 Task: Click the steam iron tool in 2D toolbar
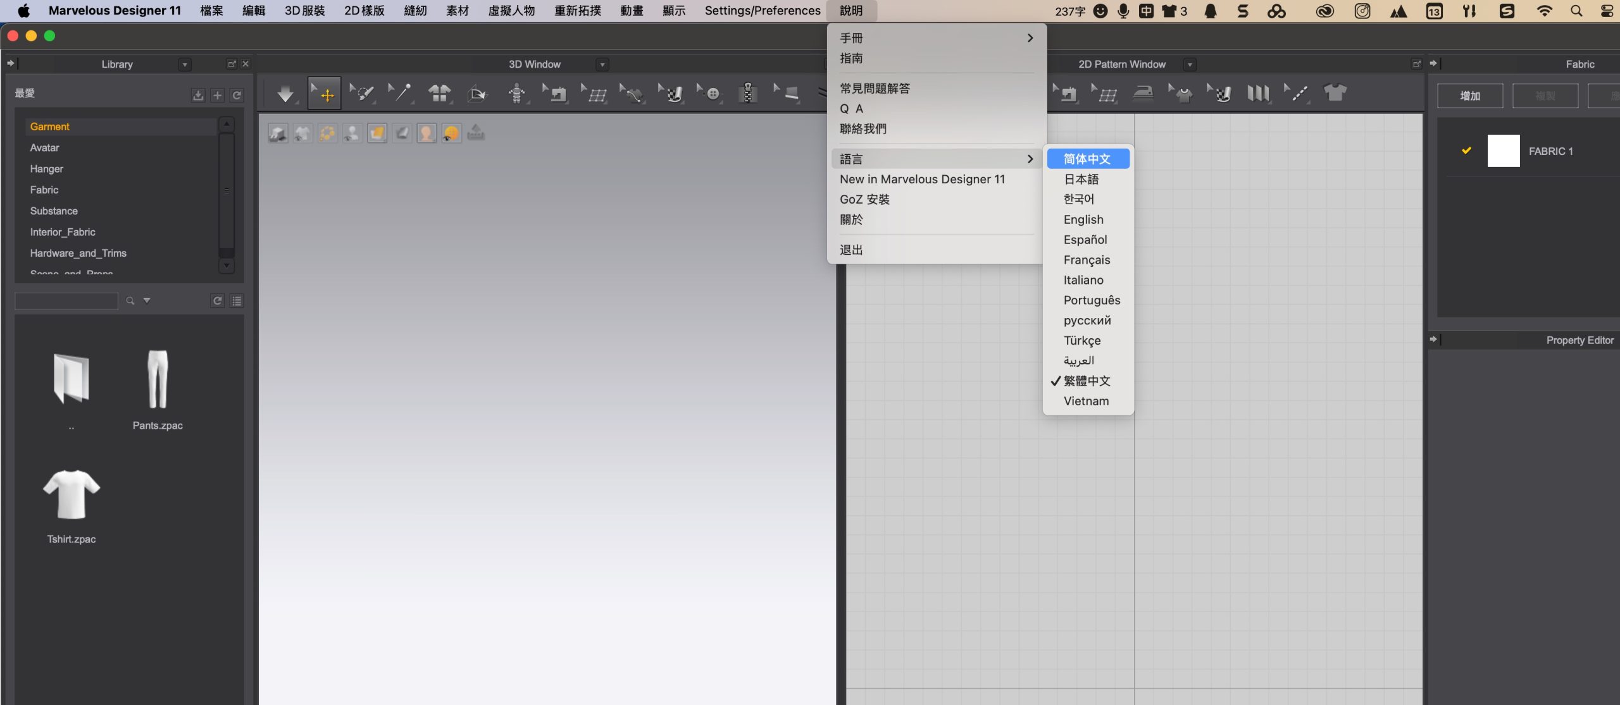(x=1142, y=94)
